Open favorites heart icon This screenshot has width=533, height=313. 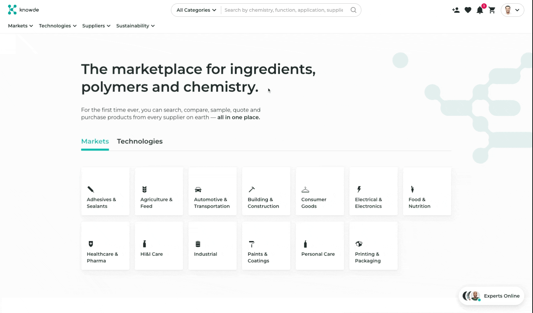pyautogui.click(x=468, y=10)
